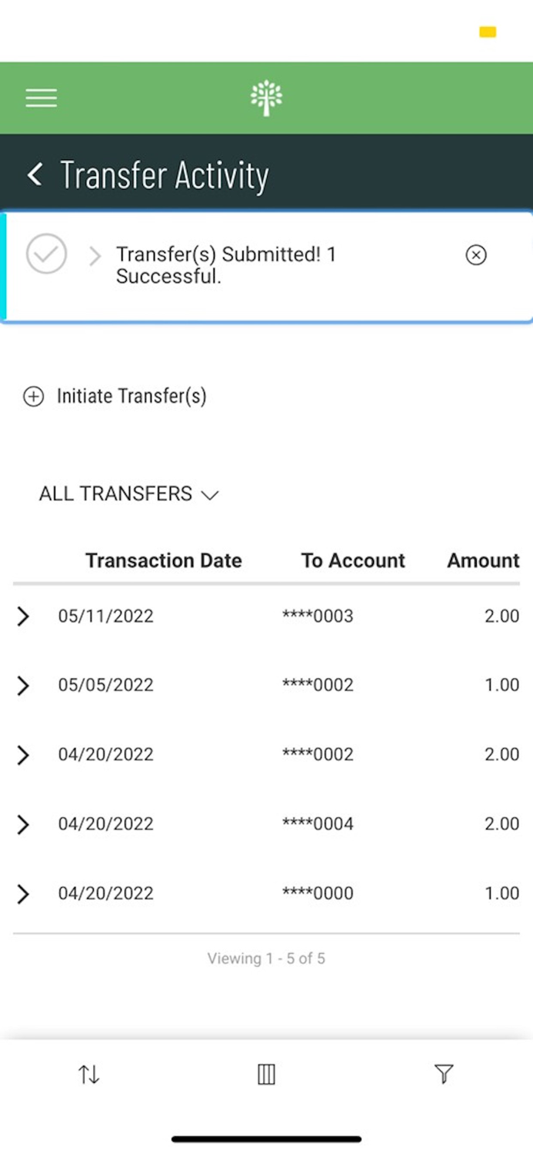Screen dimensions: 533x1153
Task: Sort by the Transaction Date column header
Action: coord(163,560)
